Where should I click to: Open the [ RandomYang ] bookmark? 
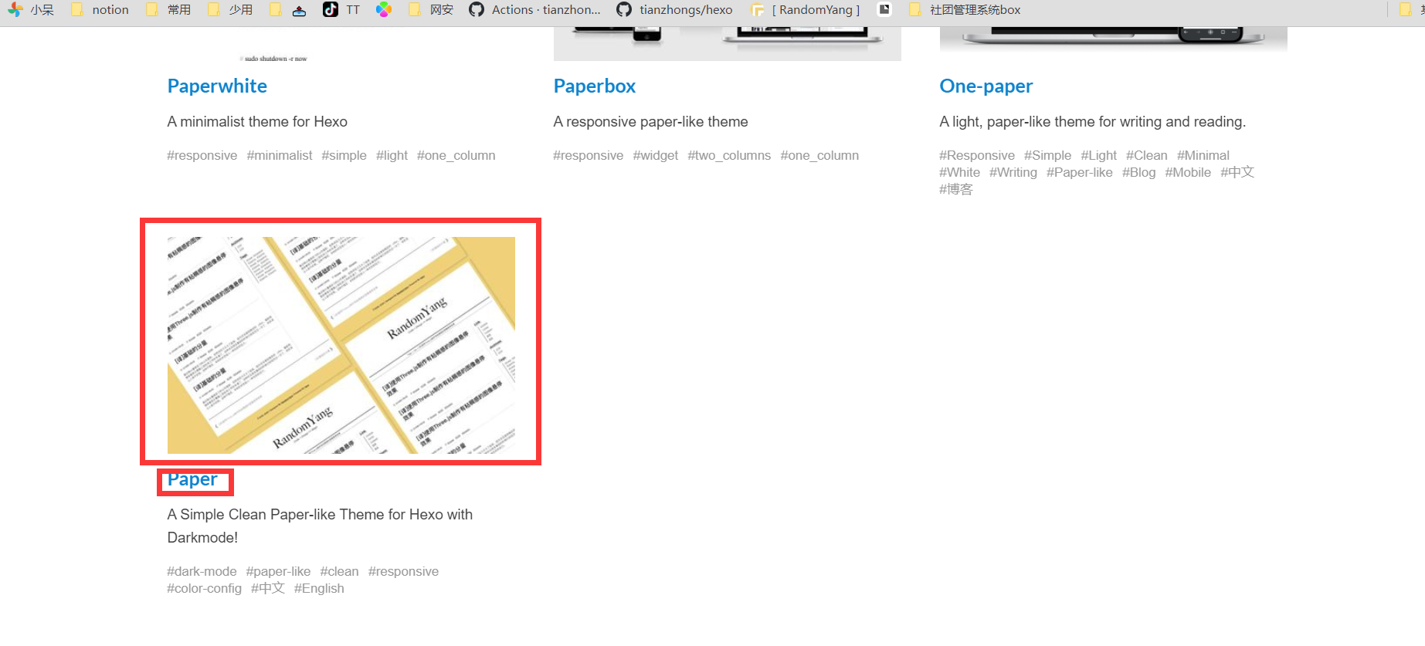(806, 10)
